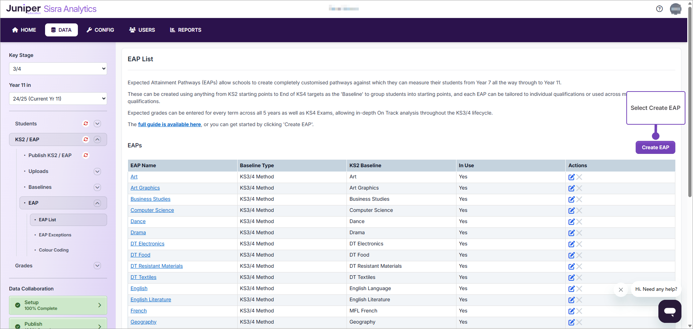Viewport: 693px width, 329px height.
Task: Click edit icon in Computer Science row
Action: 571,210
